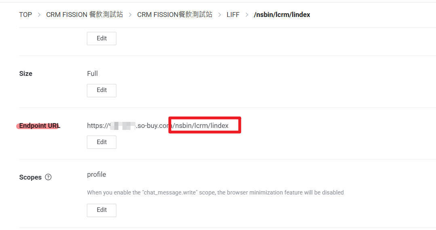This screenshot has width=436, height=230.
Task: Click the chevron just before LIFF breadcrumb
Action: pyautogui.click(x=220, y=15)
